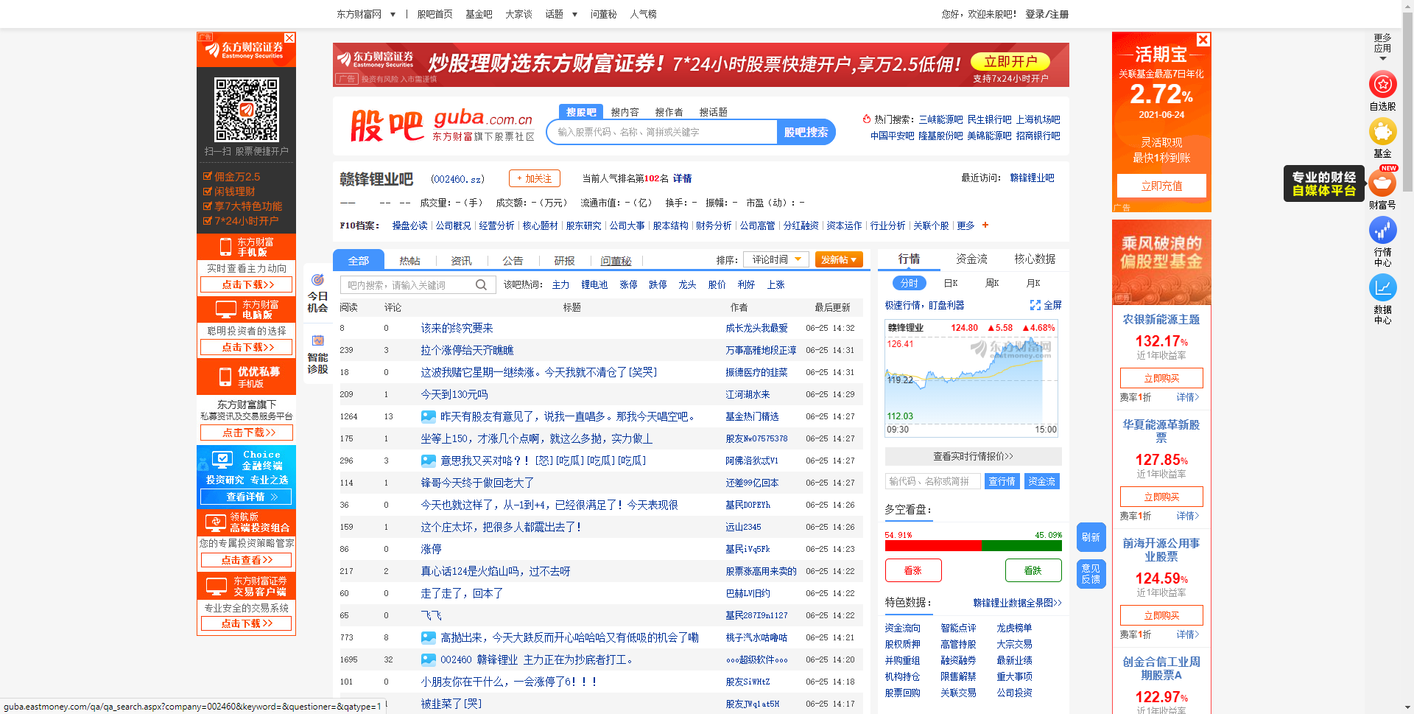
Task: Vote 看涨 in 多空看盘
Action: tap(913, 570)
